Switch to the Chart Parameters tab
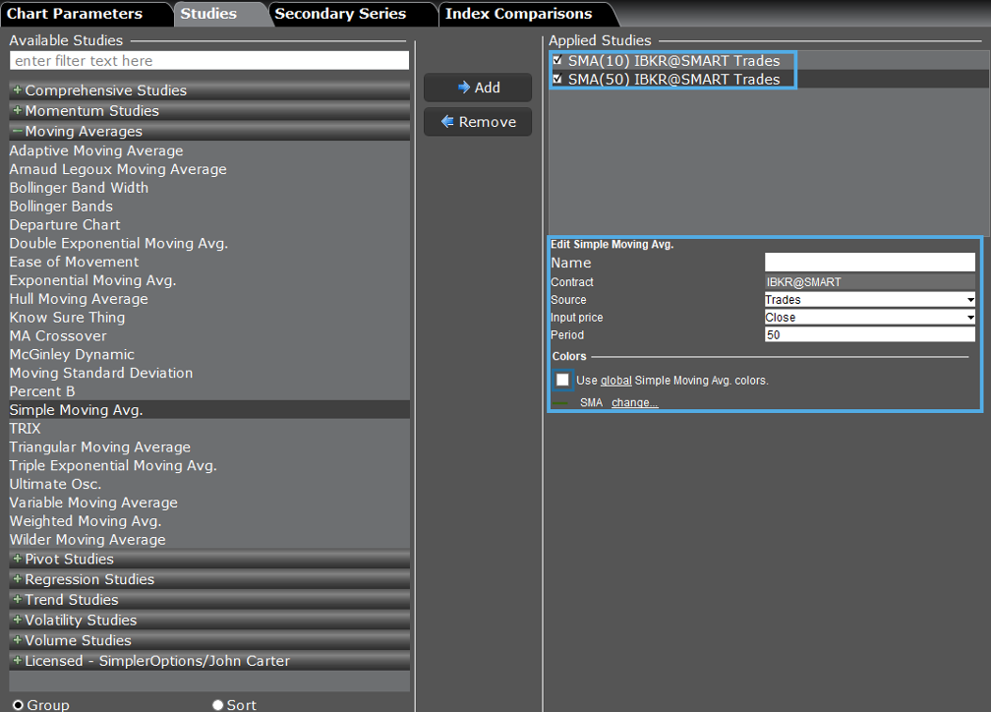Viewport: 991px width, 712px height. pyautogui.click(x=75, y=14)
